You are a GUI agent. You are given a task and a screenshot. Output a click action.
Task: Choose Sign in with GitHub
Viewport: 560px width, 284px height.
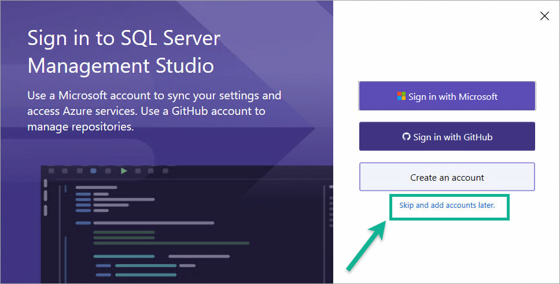[x=447, y=136]
